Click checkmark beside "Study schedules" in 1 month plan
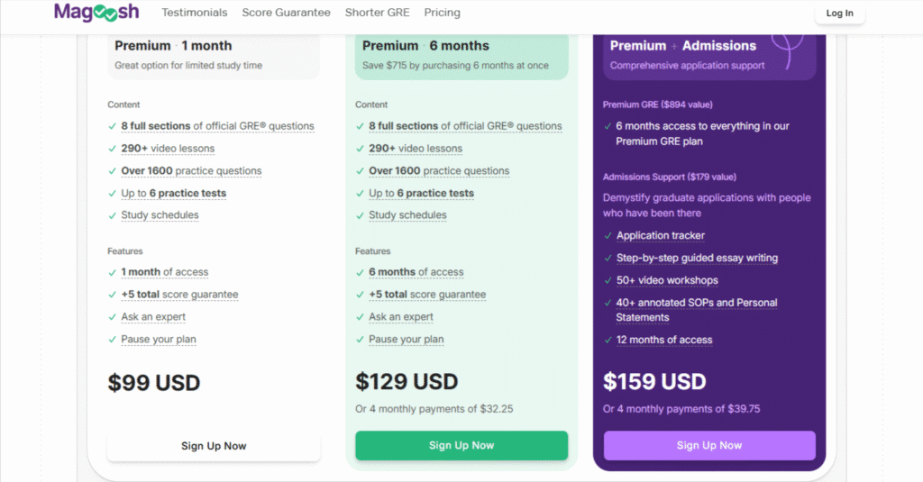The width and height of the screenshot is (923, 482). [112, 215]
